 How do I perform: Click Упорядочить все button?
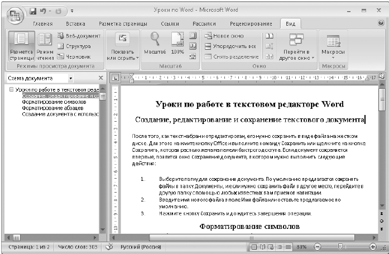pos(230,46)
